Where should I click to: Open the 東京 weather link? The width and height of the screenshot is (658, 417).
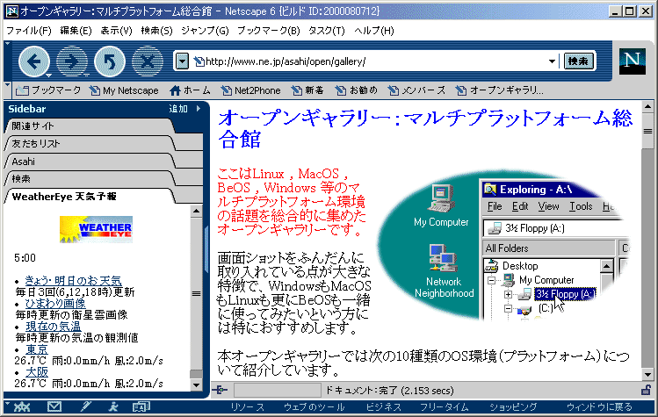coord(37,349)
